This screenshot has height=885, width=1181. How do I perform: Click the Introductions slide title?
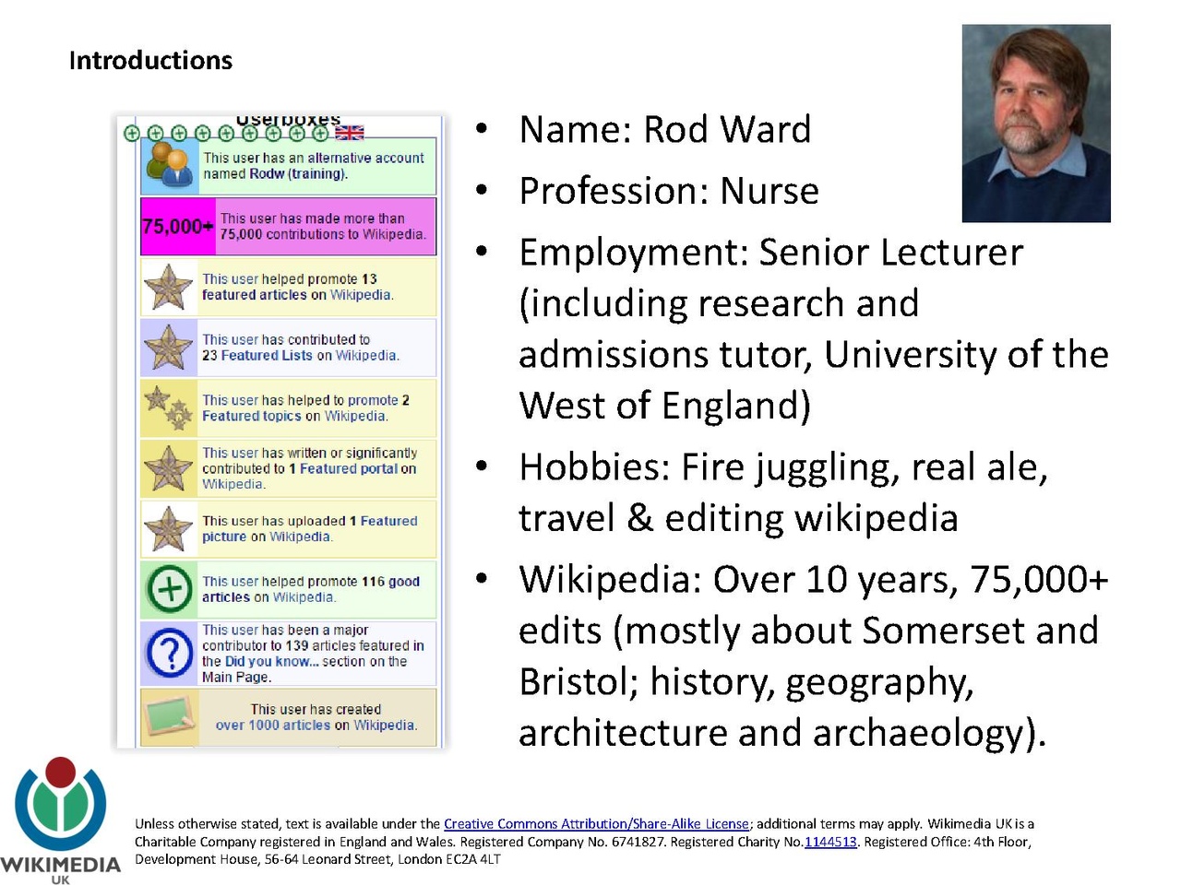(x=150, y=61)
